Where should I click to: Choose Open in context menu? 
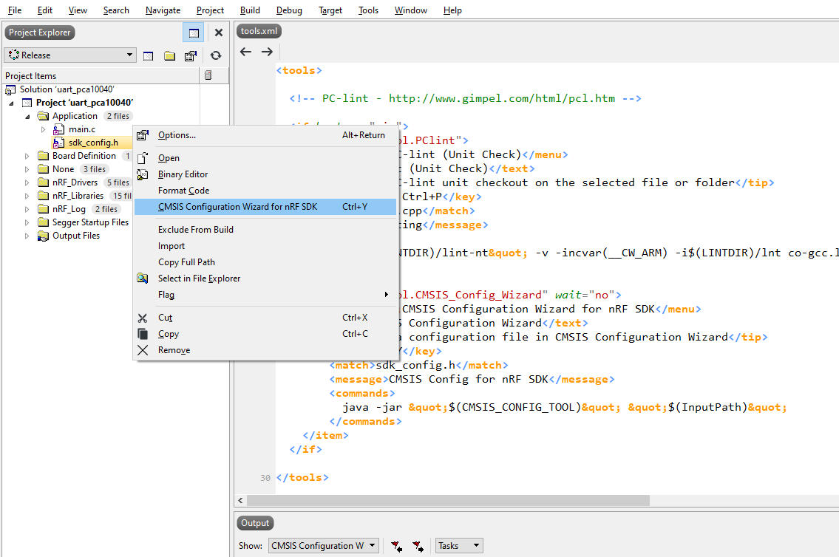pyautogui.click(x=265, y=158)
